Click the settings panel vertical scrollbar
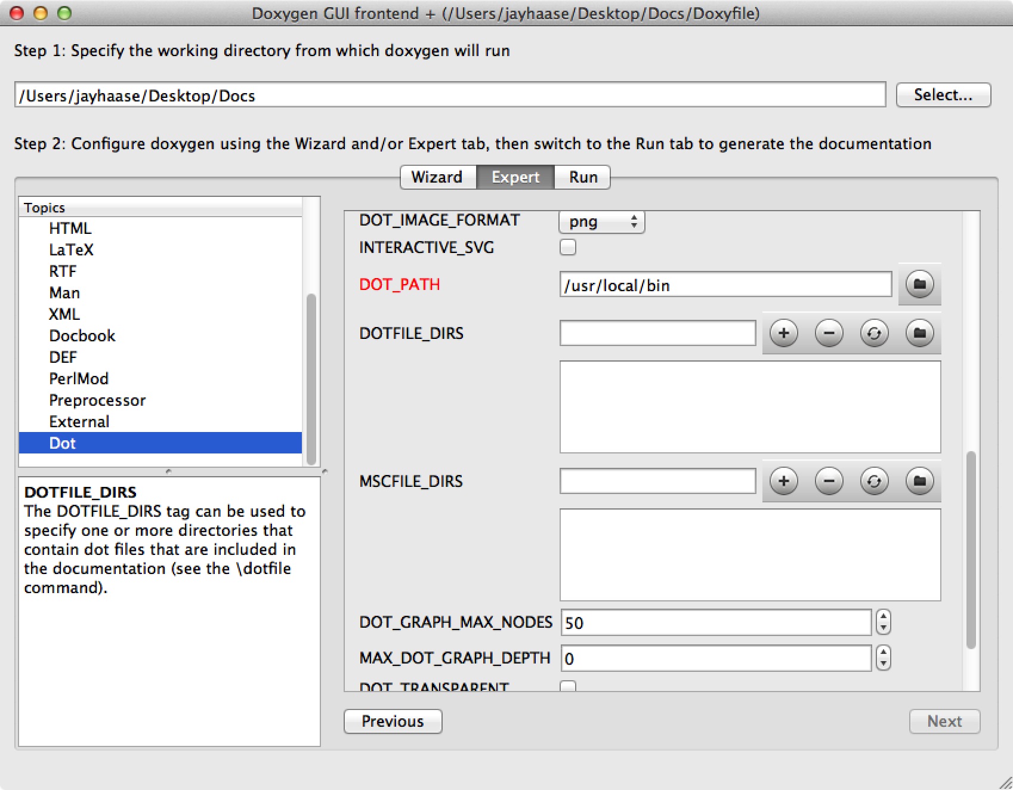Viewport: 1013px width, 790px height. click(x=971, y=549)
